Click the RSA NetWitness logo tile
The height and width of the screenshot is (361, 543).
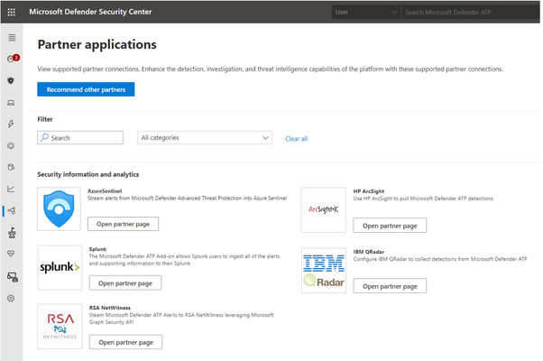[x=60, y=327]
